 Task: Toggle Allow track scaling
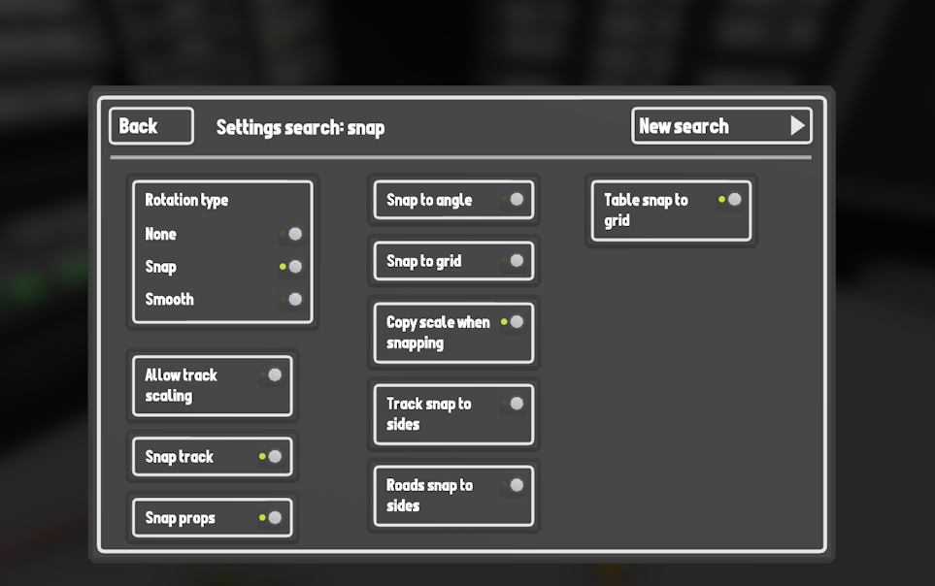tap(274, 375)
